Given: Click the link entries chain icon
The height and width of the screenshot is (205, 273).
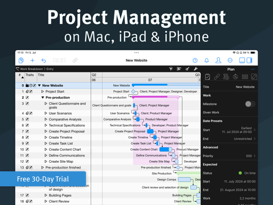Looking at the screenshot, I should [x=75, y=60].
